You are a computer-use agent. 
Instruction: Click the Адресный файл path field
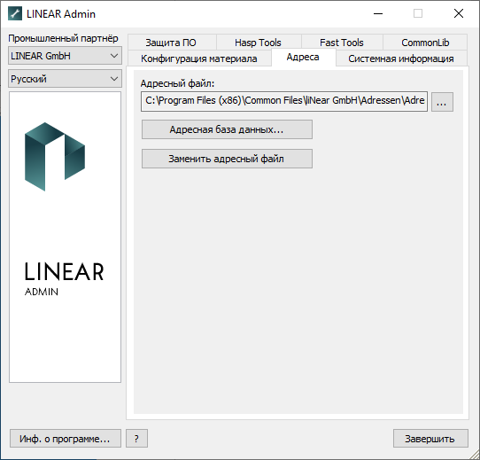click(x=284, y=101)
